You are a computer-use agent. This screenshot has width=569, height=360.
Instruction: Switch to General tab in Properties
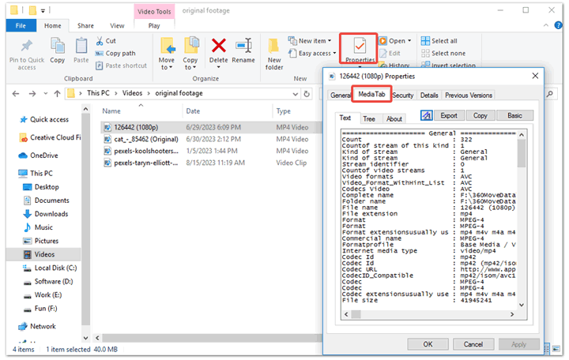click(340, 96)
